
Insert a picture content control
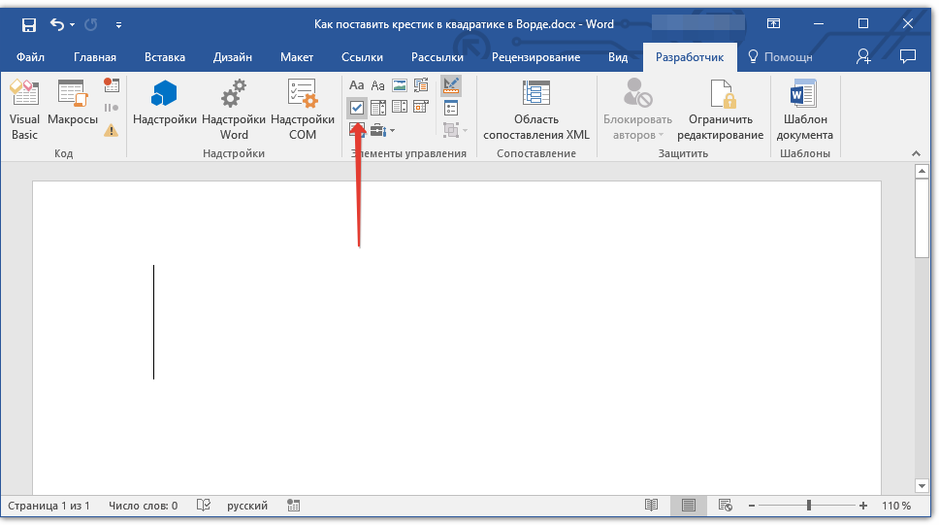tap(399, 85)
